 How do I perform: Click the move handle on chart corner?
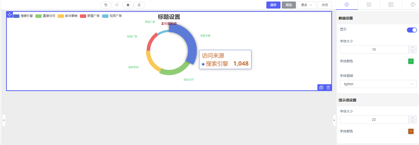10,15
